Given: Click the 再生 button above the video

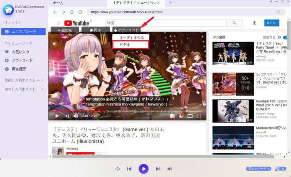Looking at the screenshot, I should [x=95, y=30].
